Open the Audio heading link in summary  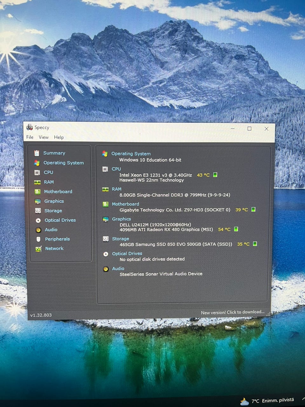[x=118, y=268]
